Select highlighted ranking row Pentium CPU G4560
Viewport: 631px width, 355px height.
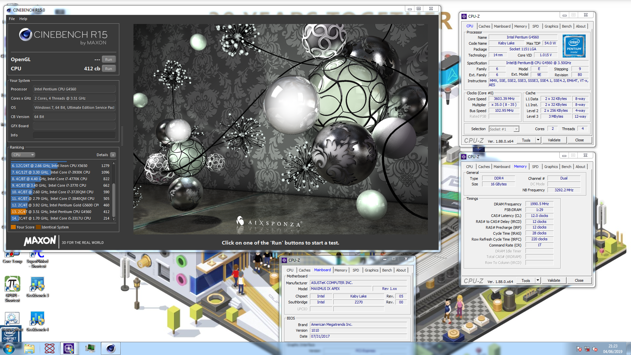coord(61,212)
